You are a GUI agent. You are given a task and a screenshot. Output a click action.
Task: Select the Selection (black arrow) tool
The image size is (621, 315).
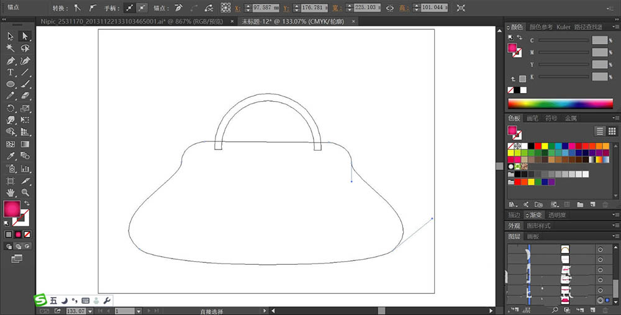coord(11,37)
